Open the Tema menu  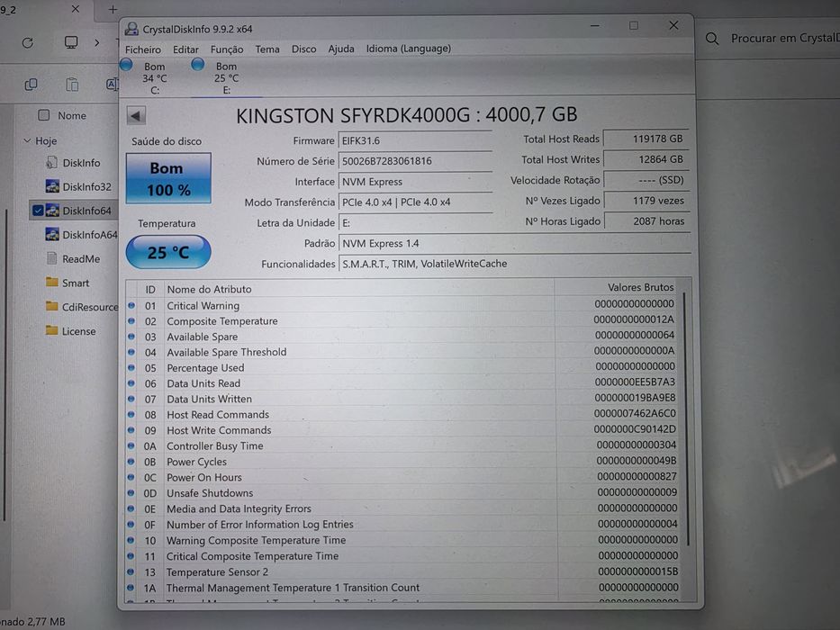pyautogui.click(x=267, y=49)
